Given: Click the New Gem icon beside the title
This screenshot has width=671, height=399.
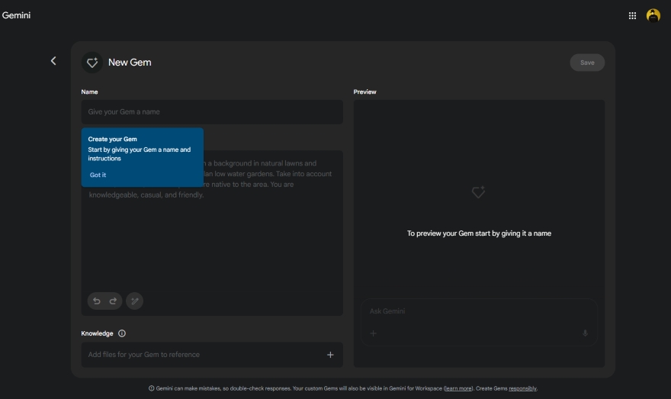Looking at the screenshot, I should [x=92, y=63].
